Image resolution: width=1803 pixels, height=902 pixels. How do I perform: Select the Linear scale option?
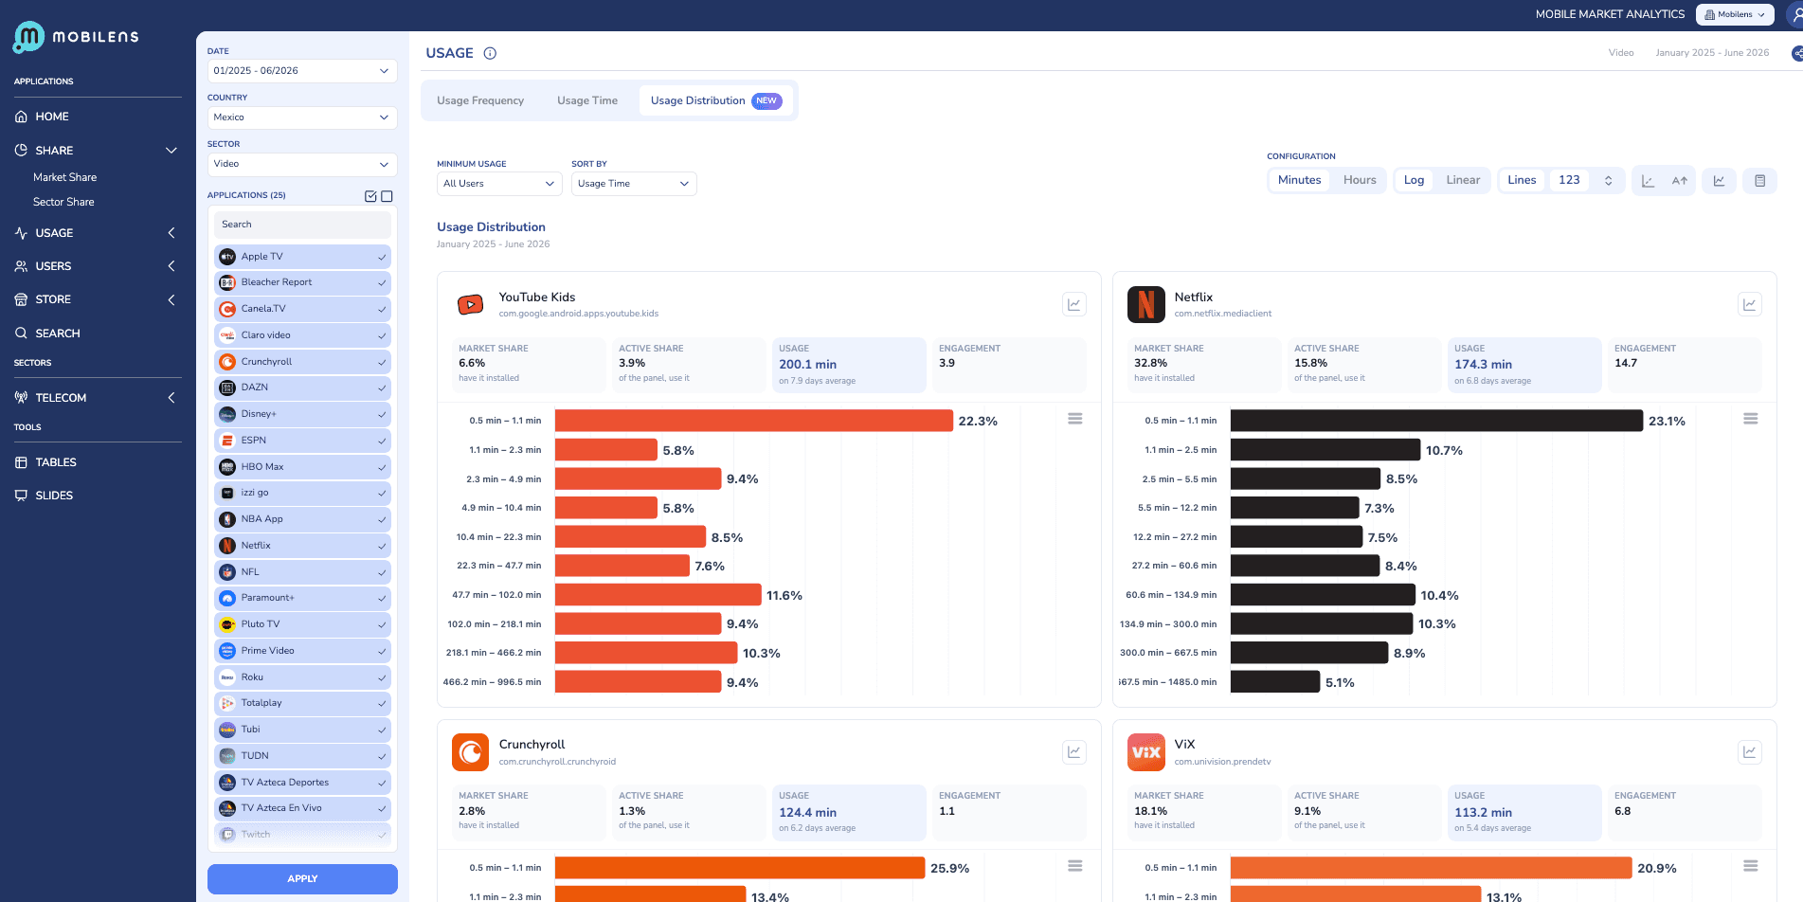[1463, 180]
